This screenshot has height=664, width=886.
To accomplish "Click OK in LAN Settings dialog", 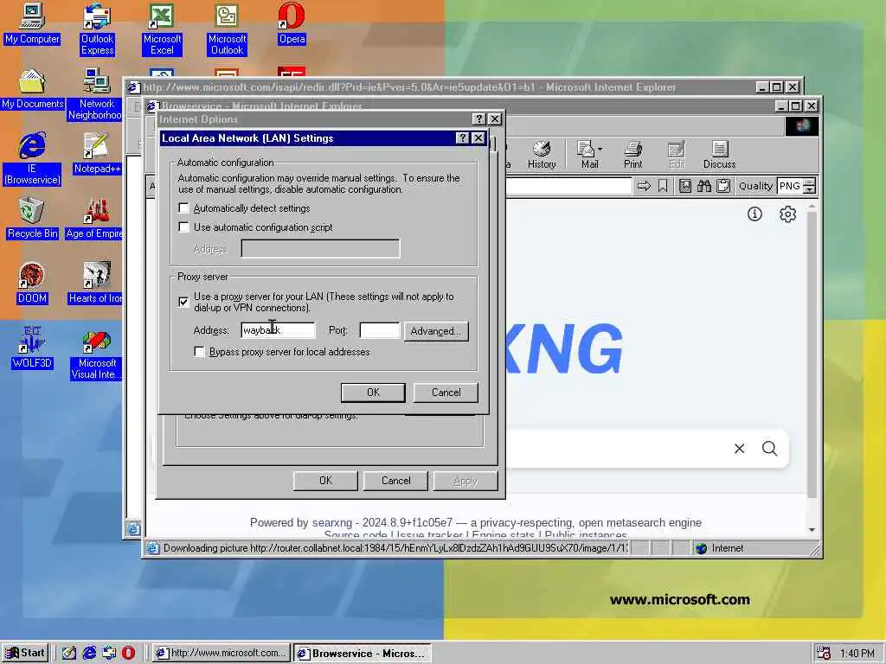I will [373, 393].
